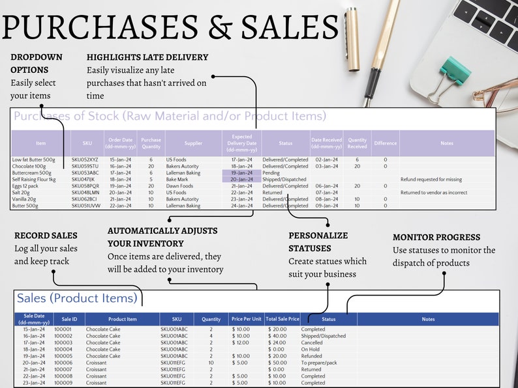Select the SKU053ABC cell
The image size is (518, 388).
click(x=85, y=173)
